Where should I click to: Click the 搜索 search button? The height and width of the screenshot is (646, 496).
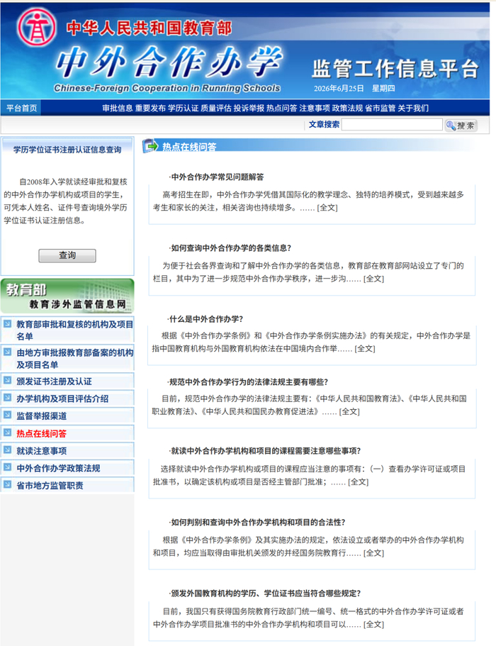(x=461, y=126)
